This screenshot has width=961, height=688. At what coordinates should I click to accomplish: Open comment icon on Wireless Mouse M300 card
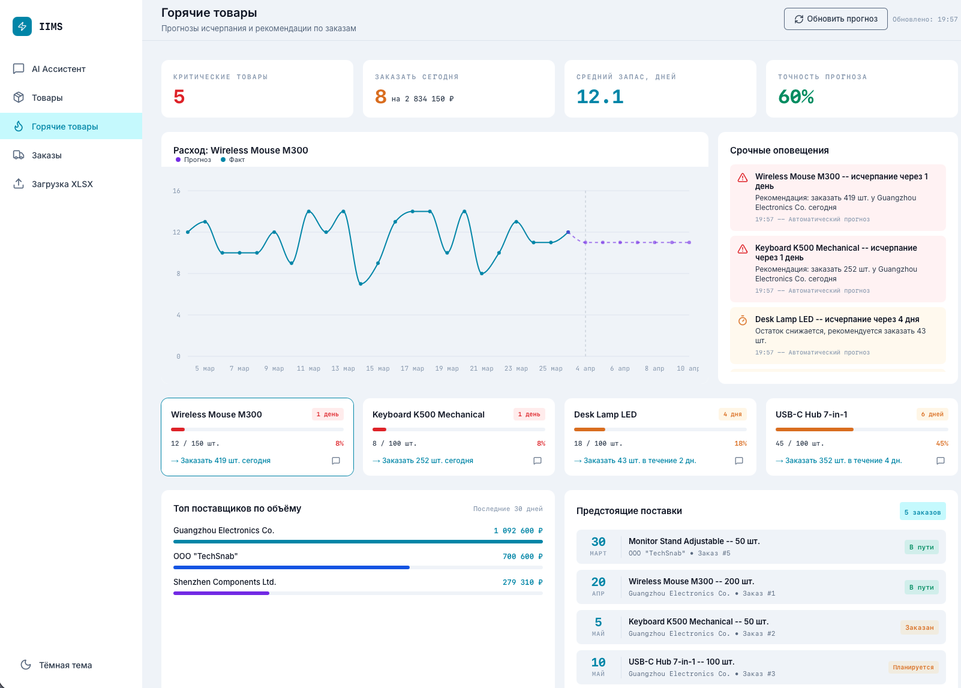pos(336,461)
